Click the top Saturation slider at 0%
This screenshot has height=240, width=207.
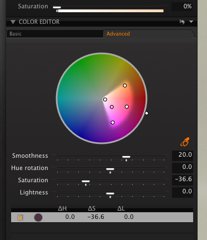click(57, 7)
